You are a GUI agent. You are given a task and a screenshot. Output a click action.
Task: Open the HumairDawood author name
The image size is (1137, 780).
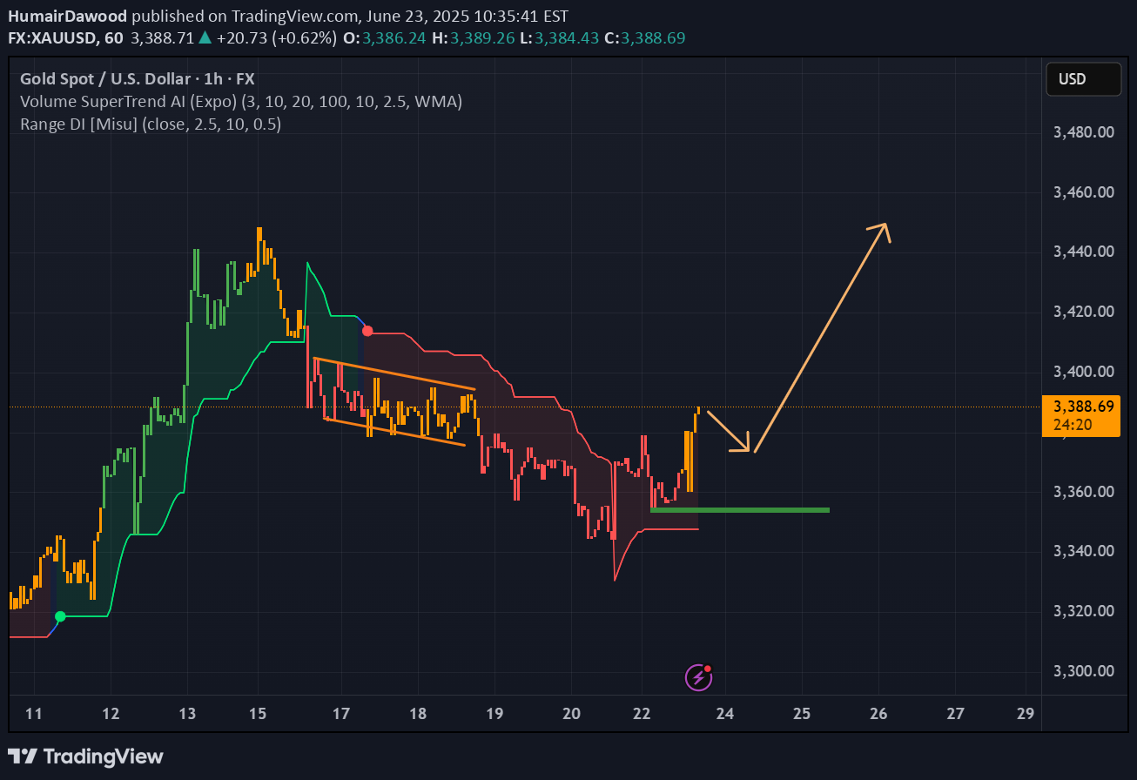(x=68, y=16)
